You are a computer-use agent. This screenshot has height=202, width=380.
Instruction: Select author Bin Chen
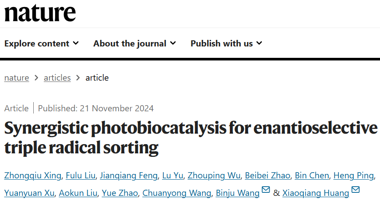312,176
